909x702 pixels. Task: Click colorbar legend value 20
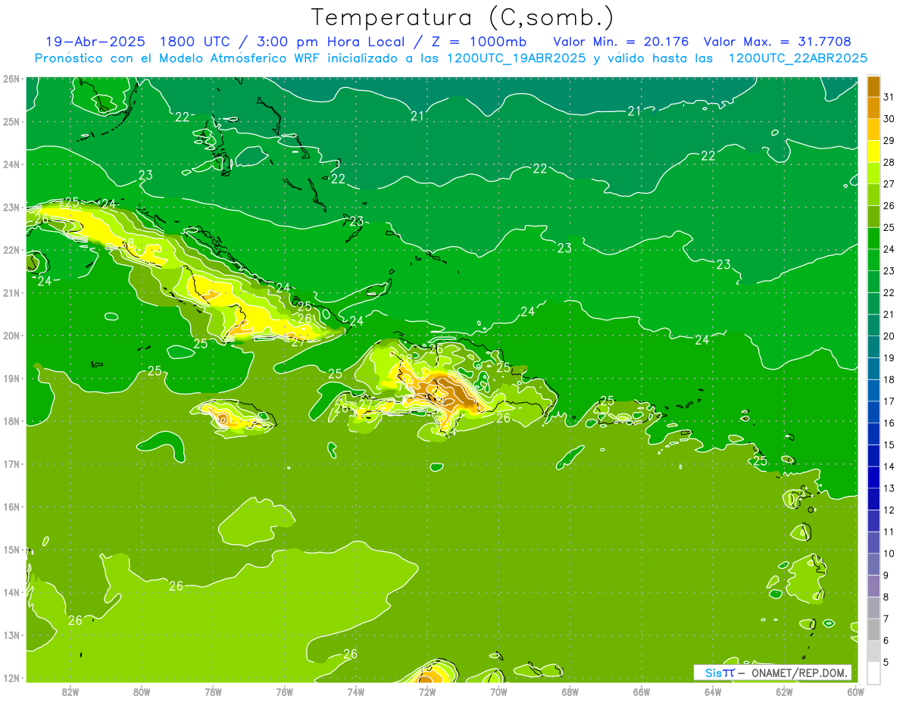(889, 336)
